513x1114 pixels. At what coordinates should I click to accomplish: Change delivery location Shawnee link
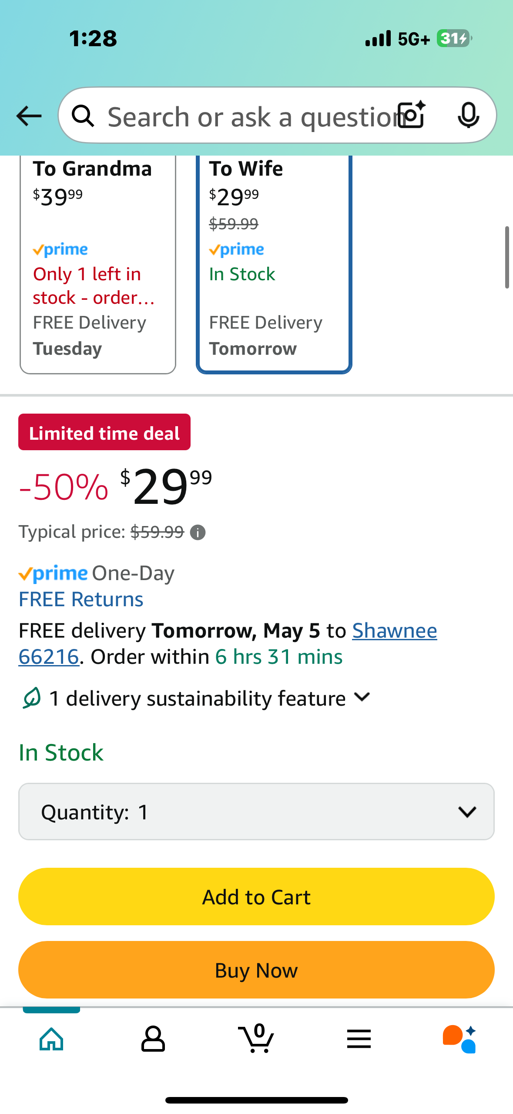[395, 631]
